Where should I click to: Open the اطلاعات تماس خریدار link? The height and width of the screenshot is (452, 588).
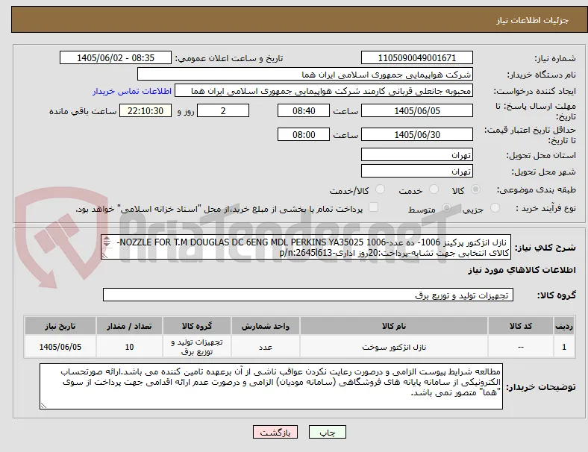(x=132, y=91)
